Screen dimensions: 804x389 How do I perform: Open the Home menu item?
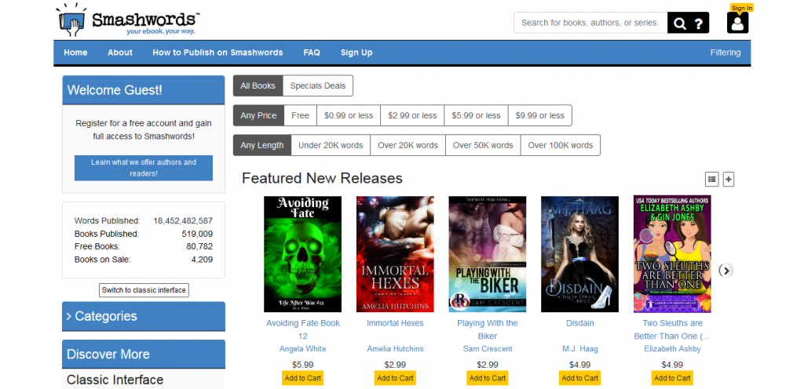coord(75,53)
